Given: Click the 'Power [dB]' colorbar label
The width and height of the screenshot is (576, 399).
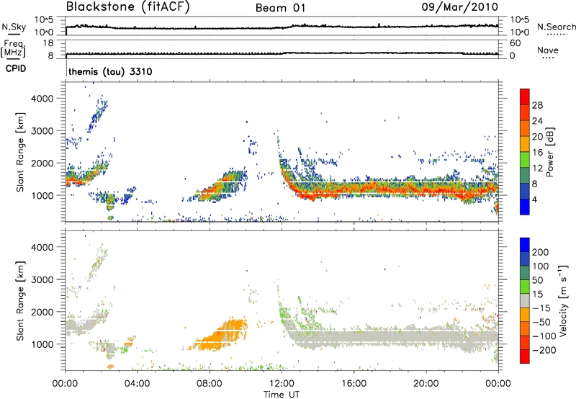Looking at the screenshot, I should point(549,152).
